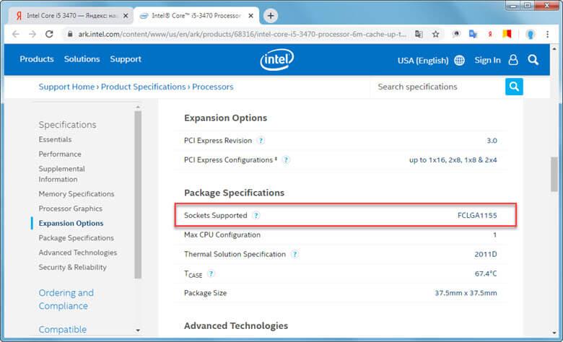Viewport: 563px width, 342px height.
Task: Click the Search specifications field
Action: pyautogui.click(x=437, y=87)
